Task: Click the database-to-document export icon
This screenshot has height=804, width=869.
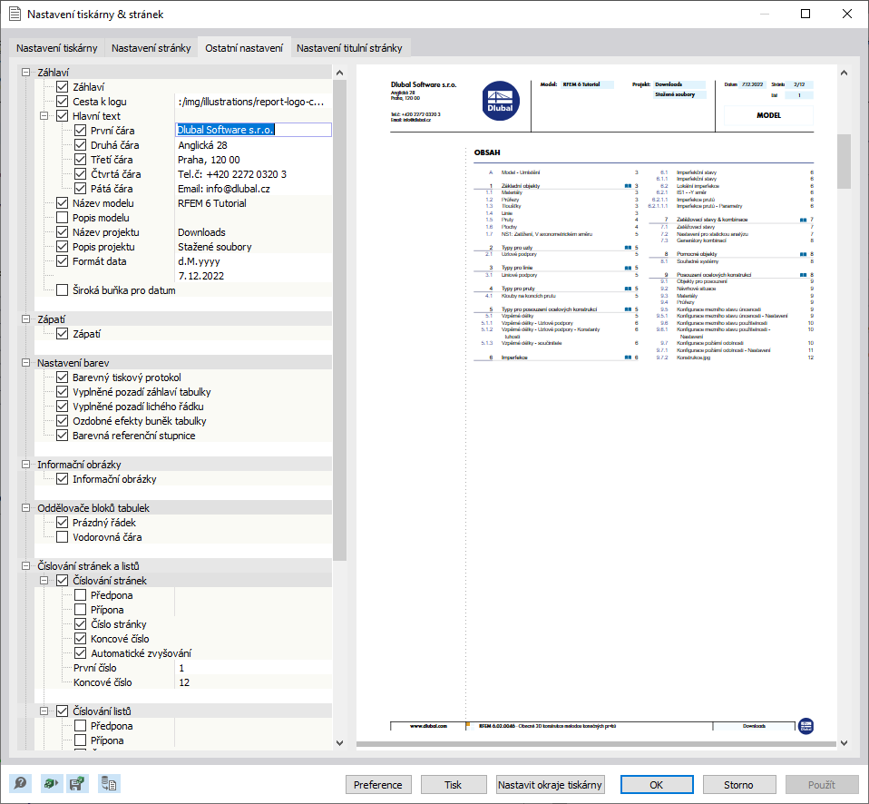Action: [109, 783]
